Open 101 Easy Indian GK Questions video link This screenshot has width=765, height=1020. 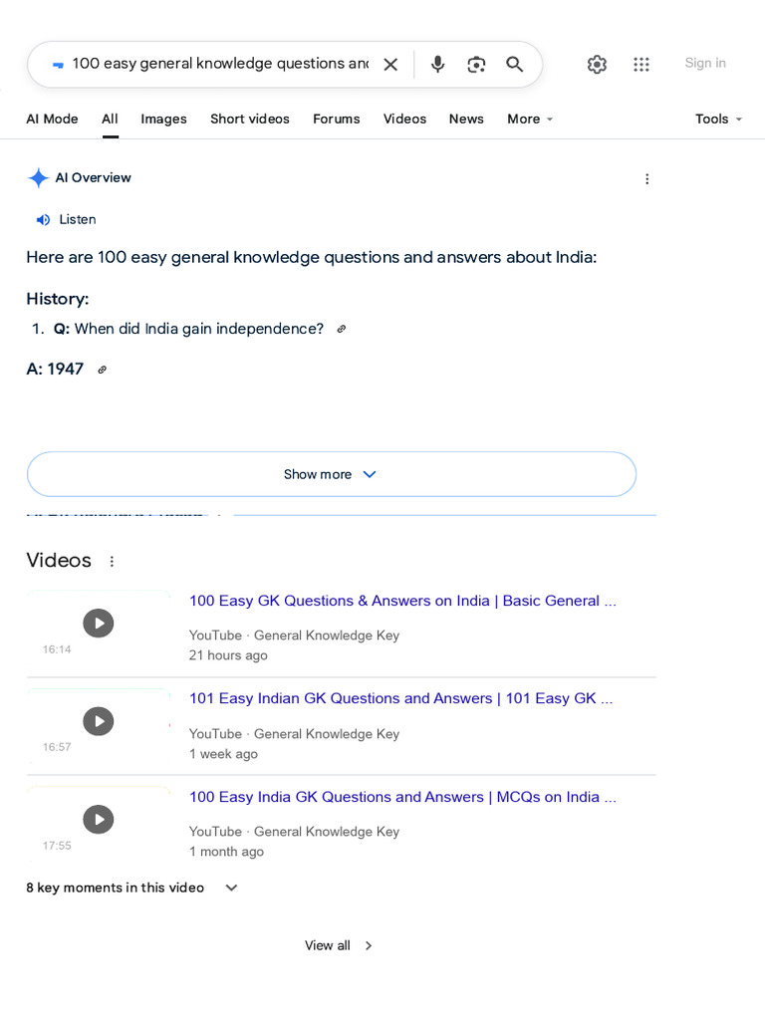(x=400, y=698)
